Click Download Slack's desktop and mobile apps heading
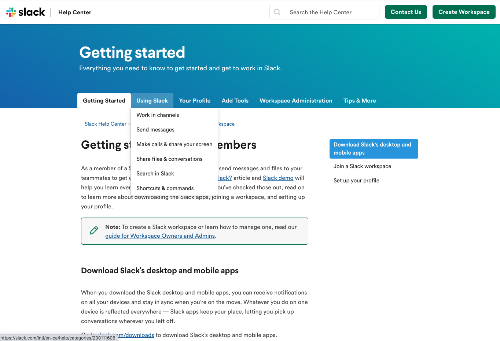500x341 pixels. coord(160,271)
